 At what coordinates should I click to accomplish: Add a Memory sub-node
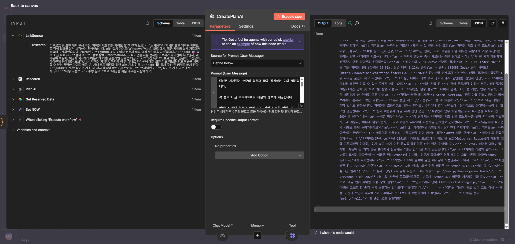(x=257, y=235)
